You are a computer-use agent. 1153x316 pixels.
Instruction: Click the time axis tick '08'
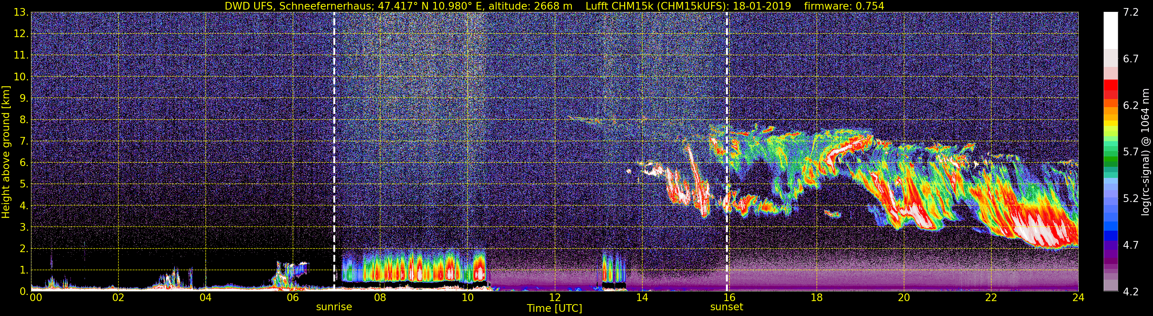pos(380,298)
